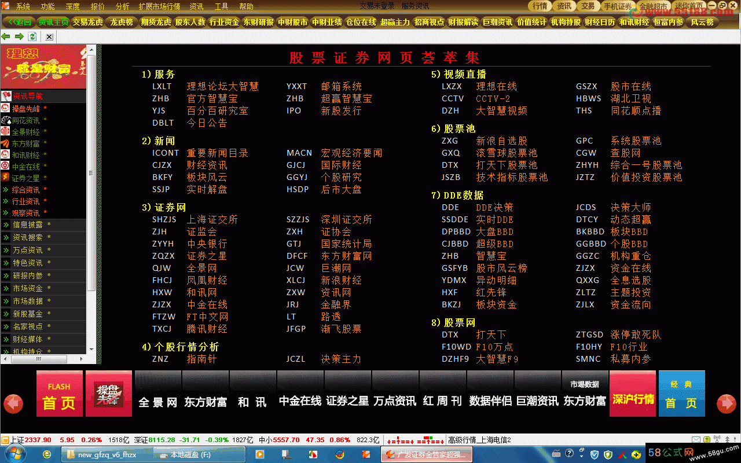The image size is (741, 463).
Task: Open 东方财富 in left sidebar
Action: tap(26, 144)
